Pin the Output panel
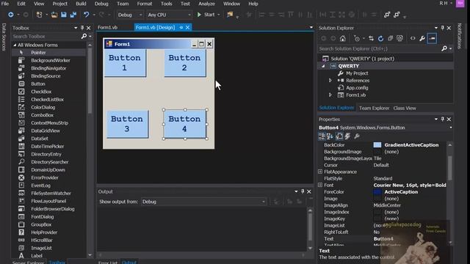The image size is (470, 264). coord(303,191)
